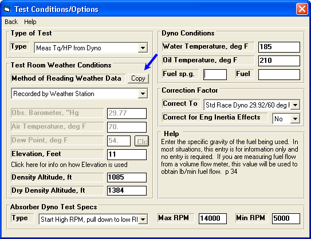Image resolution: width=311 pixels, height=239 pixels.
Task: Expand the Absorber Dyno Test Type dropdown
Action: tap(143, 219)
